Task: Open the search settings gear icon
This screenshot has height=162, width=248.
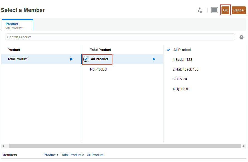Action: coord(242,37)
